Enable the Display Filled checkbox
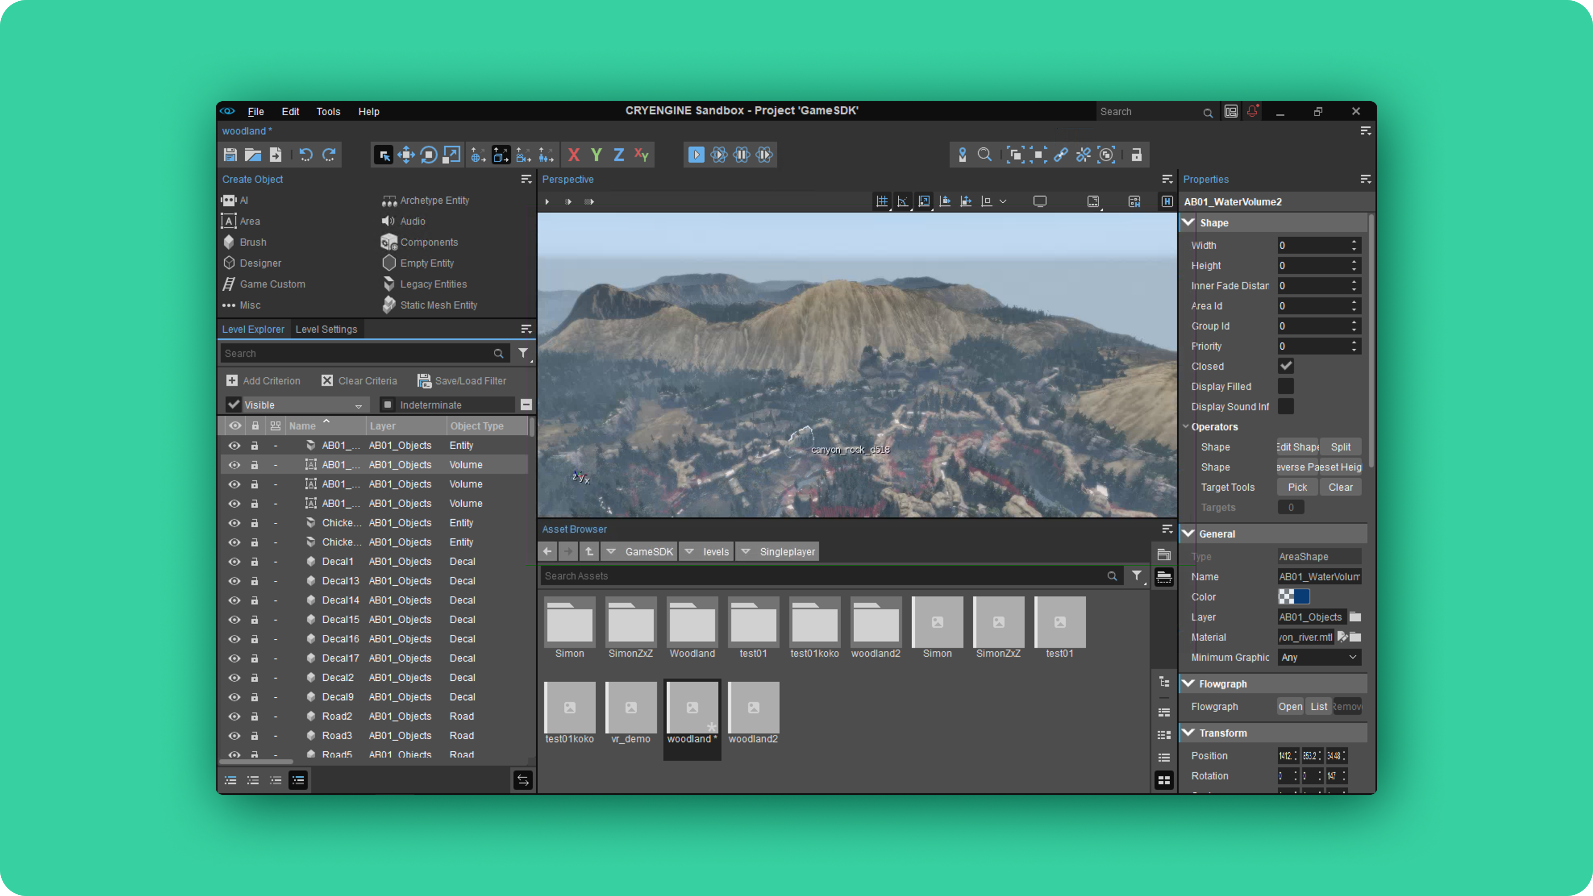Screen dimensions: 1593x896 point(1286,387)
